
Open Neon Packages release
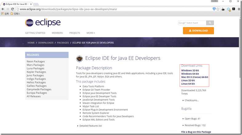(36, 61)
